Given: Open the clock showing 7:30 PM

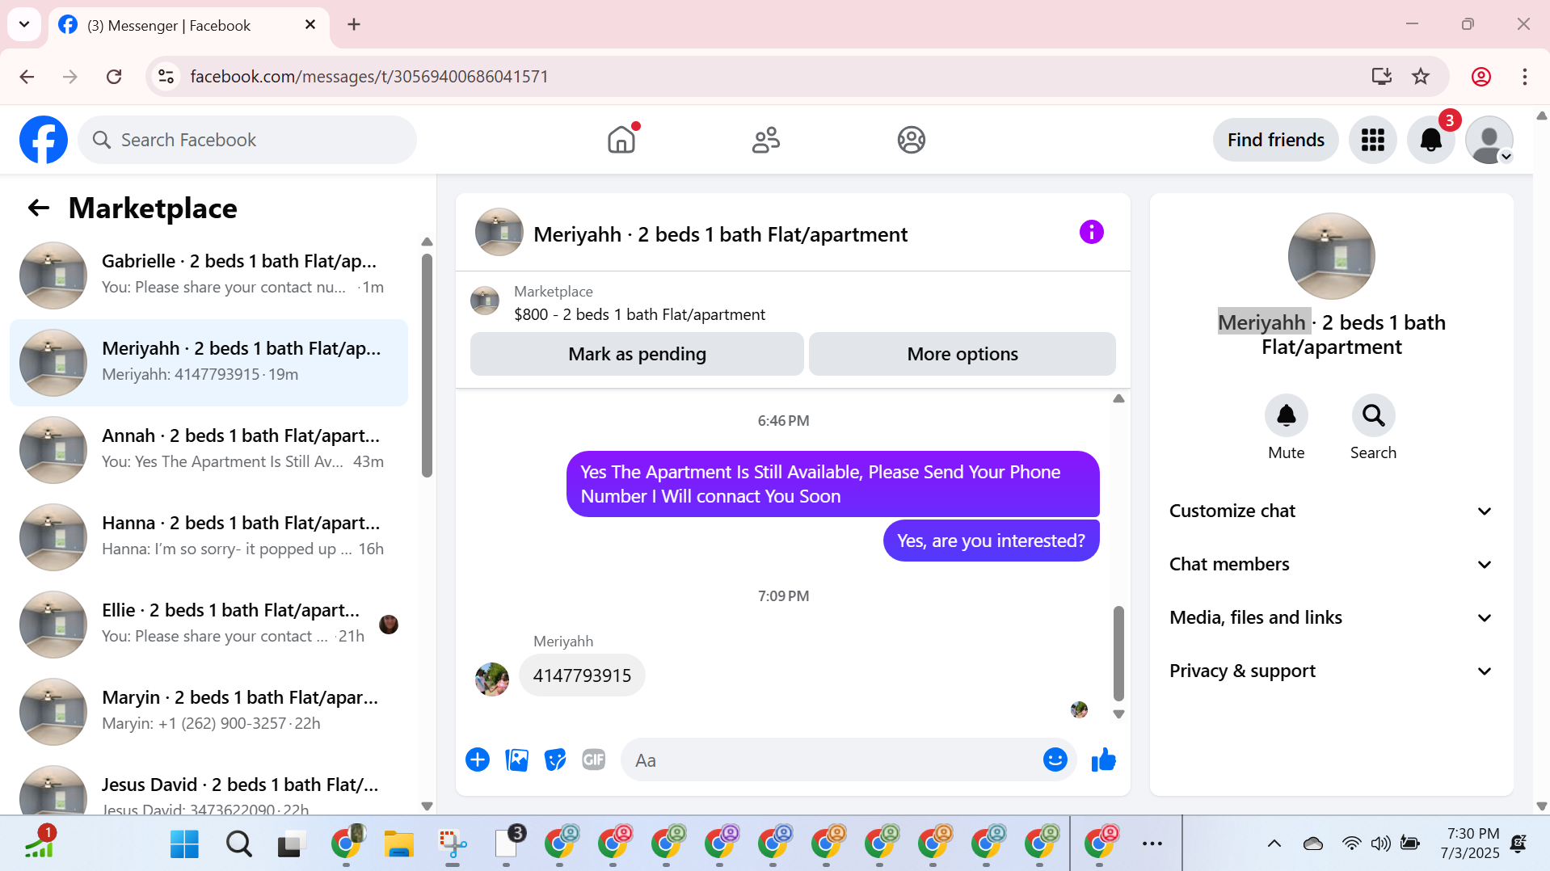Looking at the screenshot, I should pyautogui.click(x=1469, y=843).
